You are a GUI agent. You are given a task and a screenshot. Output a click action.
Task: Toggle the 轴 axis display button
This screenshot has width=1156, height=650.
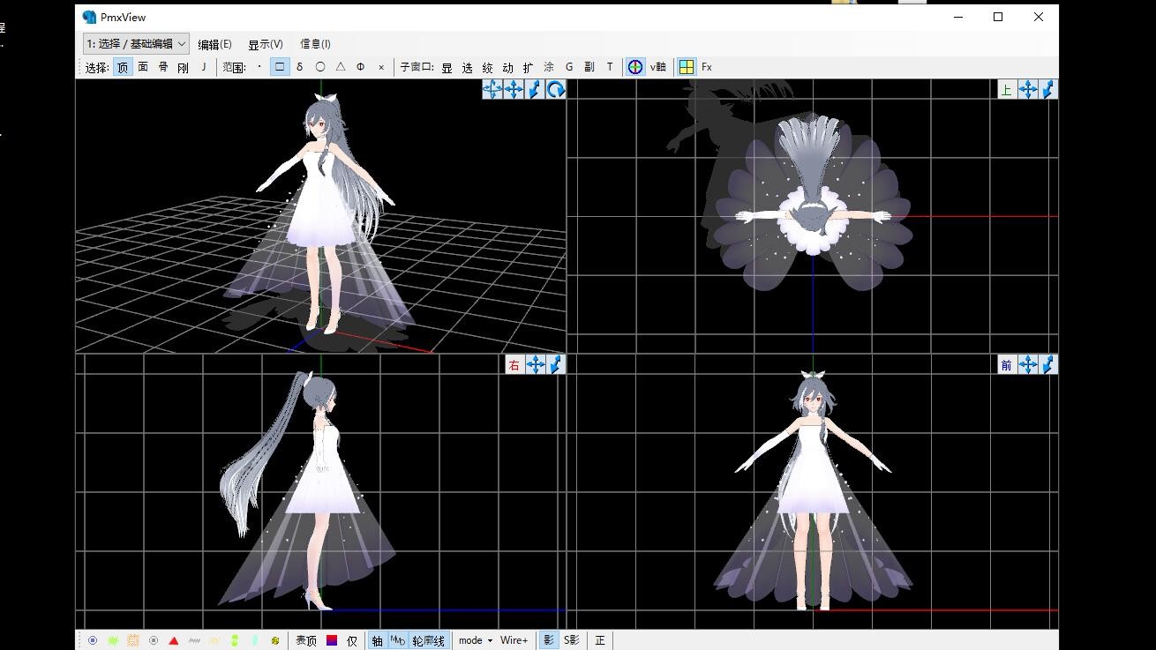(377, 640)
